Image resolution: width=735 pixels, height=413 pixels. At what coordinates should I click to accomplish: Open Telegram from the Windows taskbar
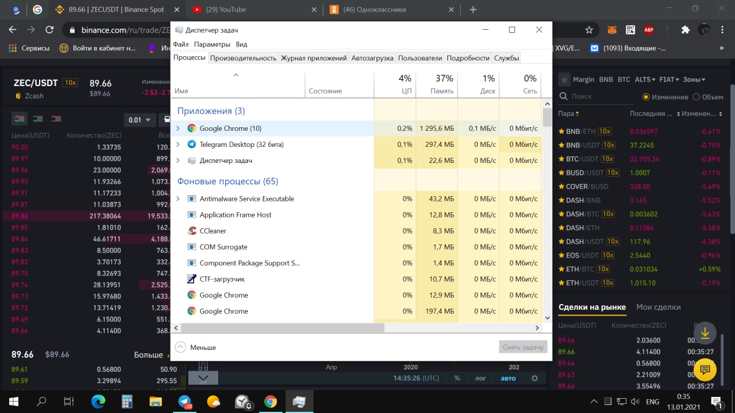click(x=184, y=402)
